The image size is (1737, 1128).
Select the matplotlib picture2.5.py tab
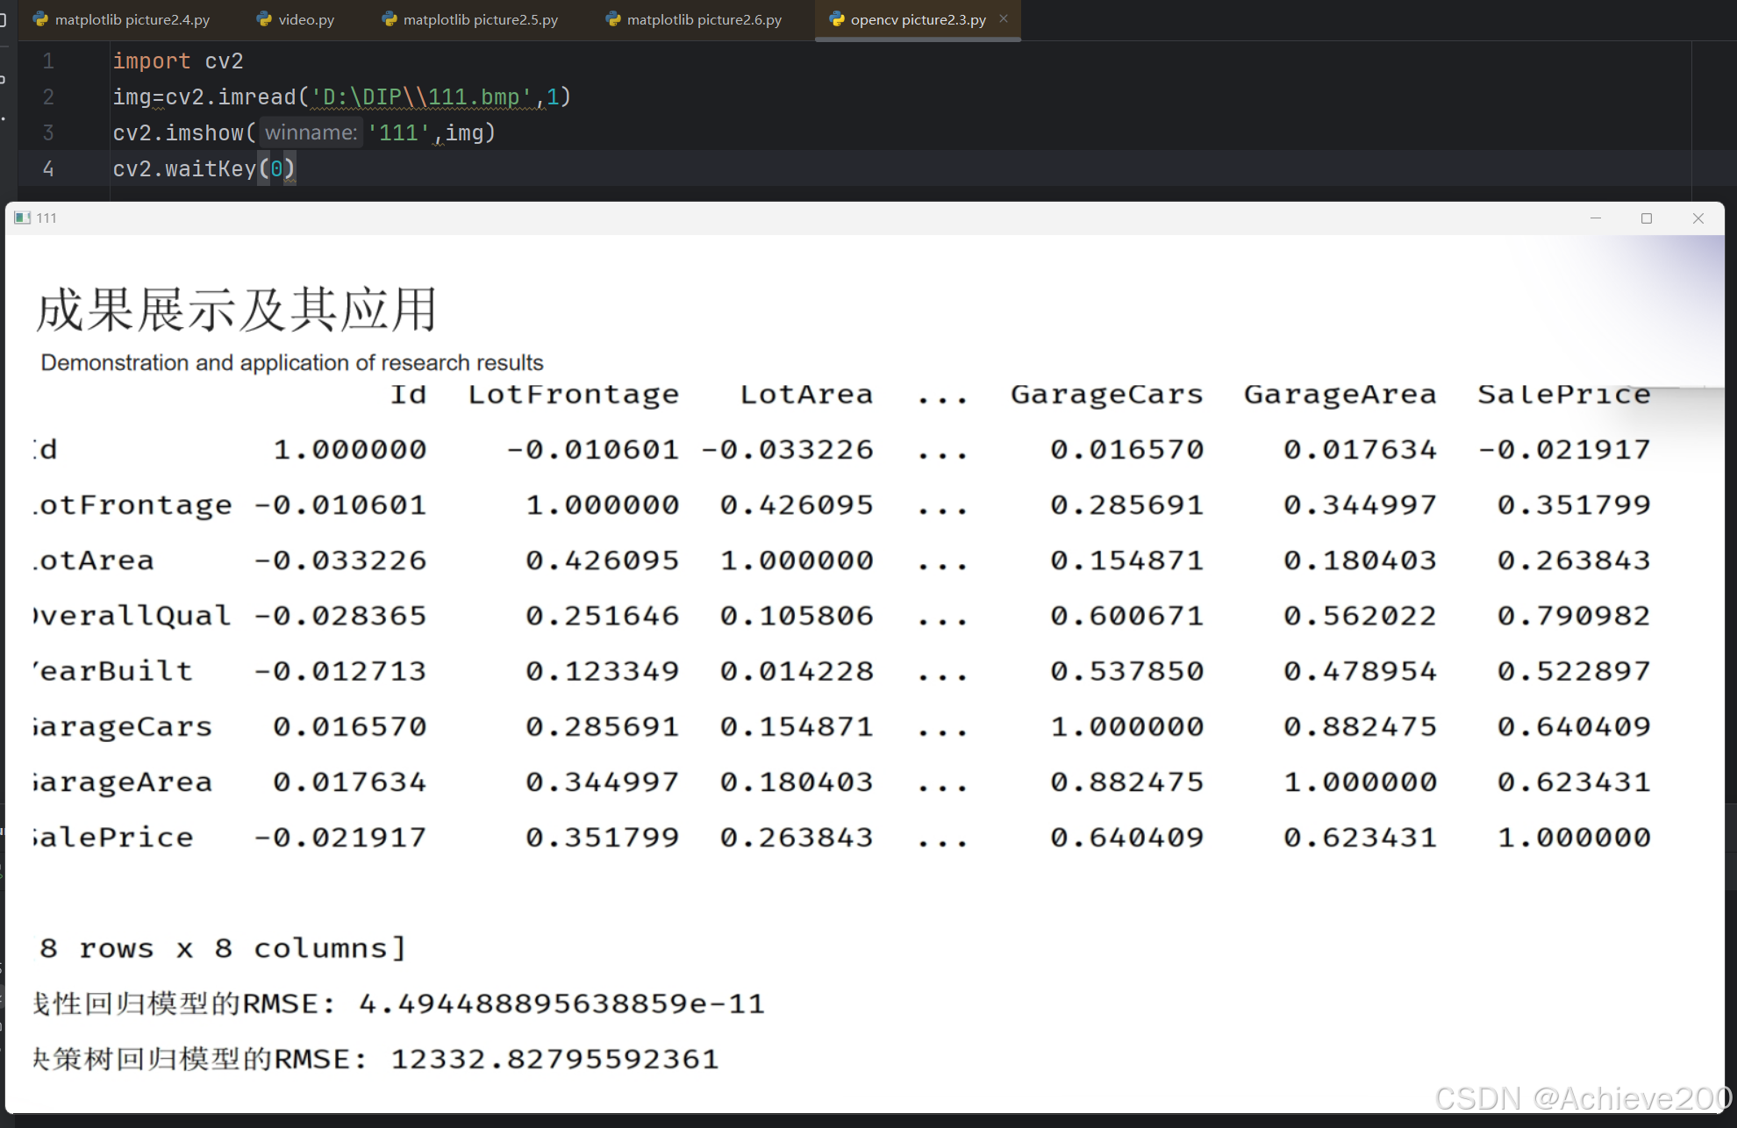480,19
